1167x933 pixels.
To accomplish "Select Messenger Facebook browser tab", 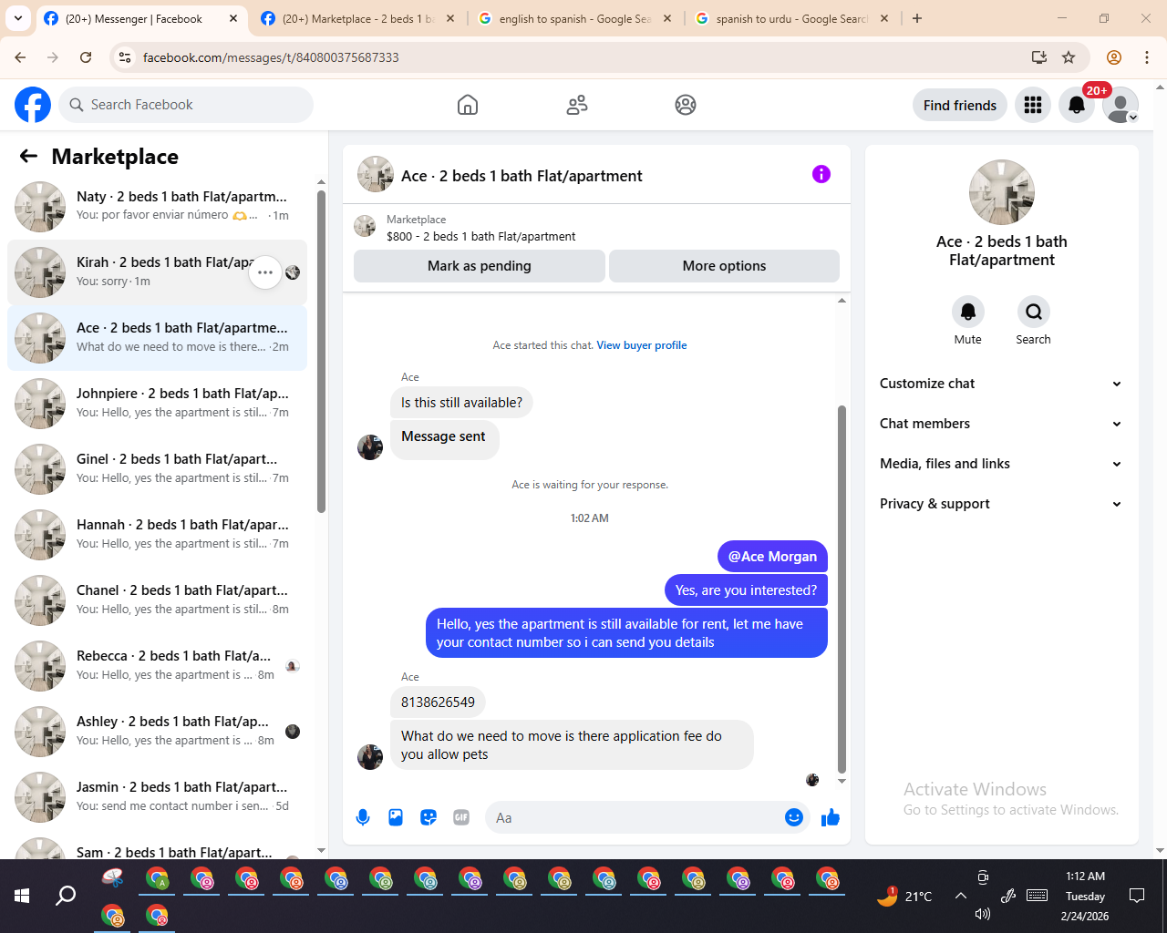I will point(141,18).
